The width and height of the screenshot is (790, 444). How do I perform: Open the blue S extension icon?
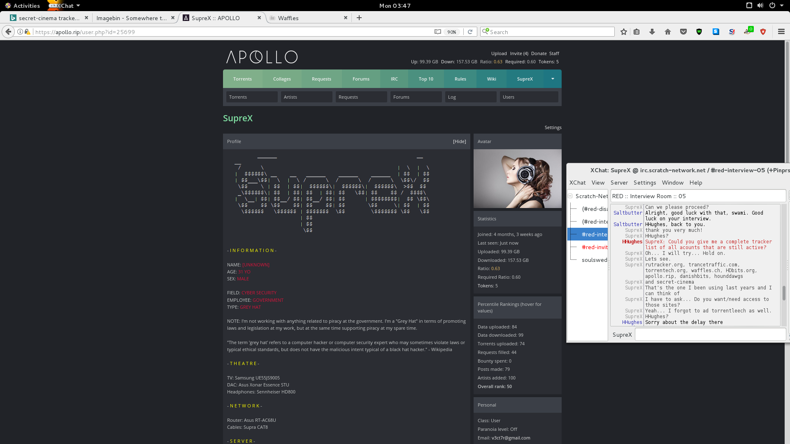716,32
